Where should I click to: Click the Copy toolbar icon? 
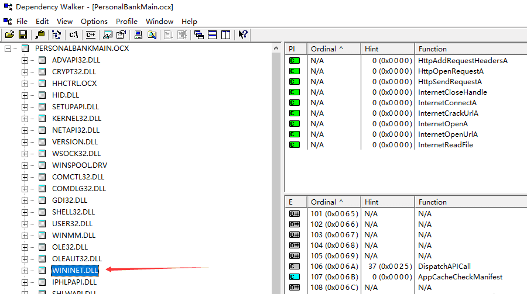pyautogui.click(x=40, y=34)
